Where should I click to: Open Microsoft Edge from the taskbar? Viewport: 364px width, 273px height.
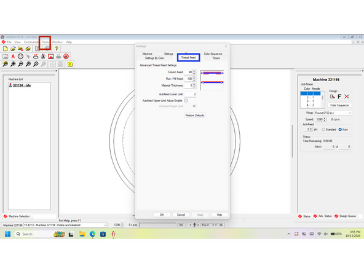point(92,234)
